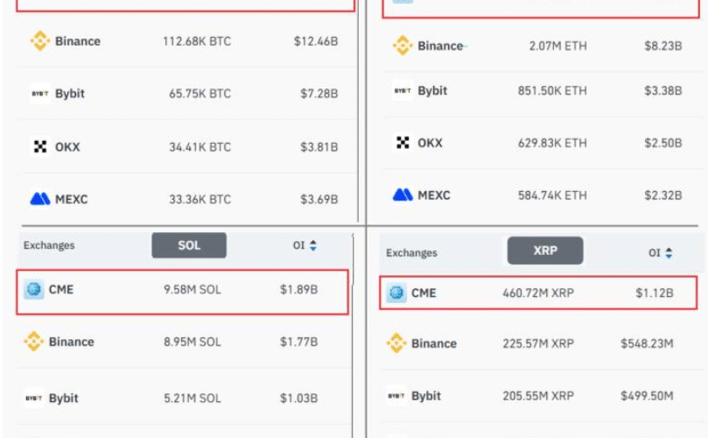Click the 460.72M XRP open interest value
The width and height of the screenshot is (708, 438).
[538, 293]
